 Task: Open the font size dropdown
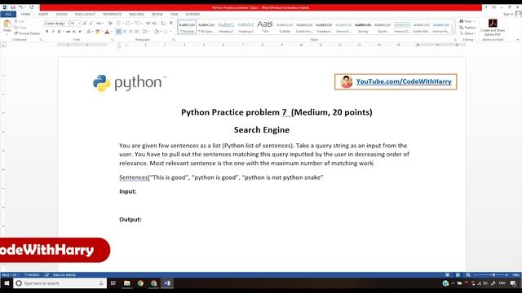(x=79, y=24)
